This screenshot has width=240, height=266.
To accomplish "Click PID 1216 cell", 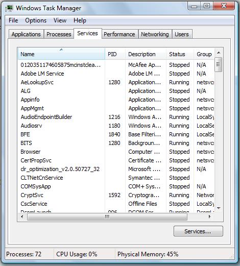I will pos(114,117).
